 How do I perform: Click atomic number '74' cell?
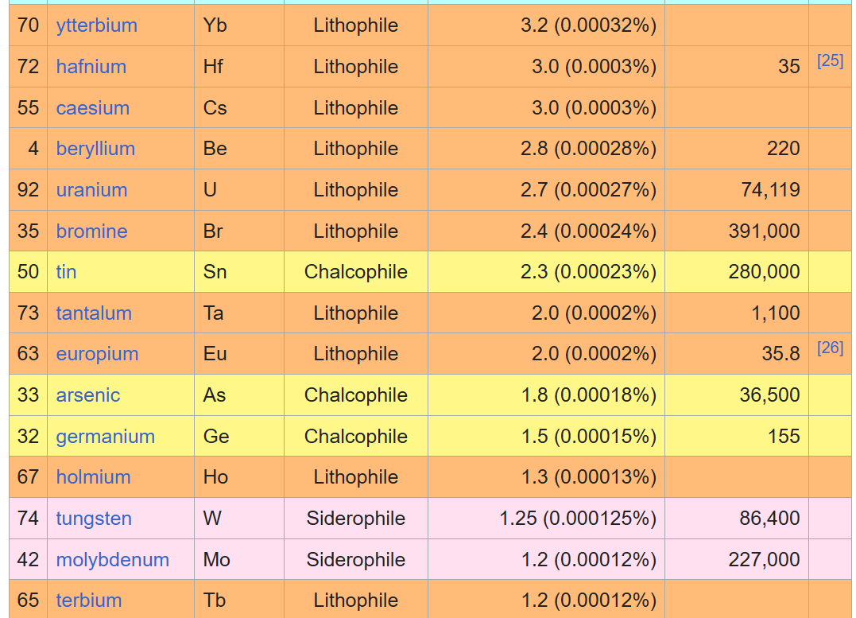tap(28, 518)
